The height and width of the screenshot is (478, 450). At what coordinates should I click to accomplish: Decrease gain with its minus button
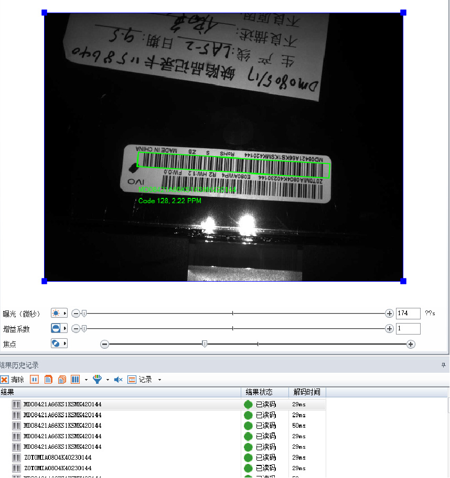coord(76,329)
